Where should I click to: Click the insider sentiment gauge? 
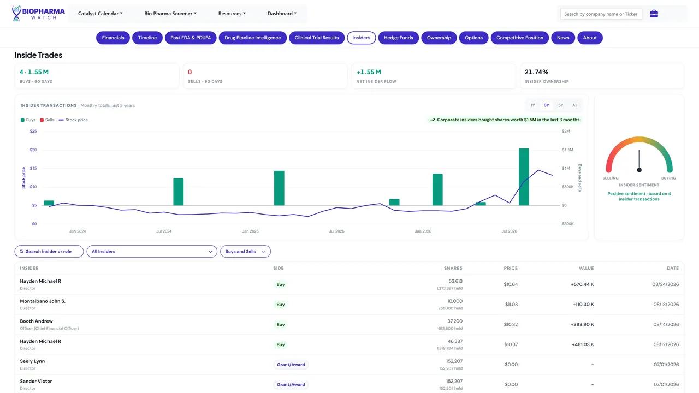tap(639, 155)
